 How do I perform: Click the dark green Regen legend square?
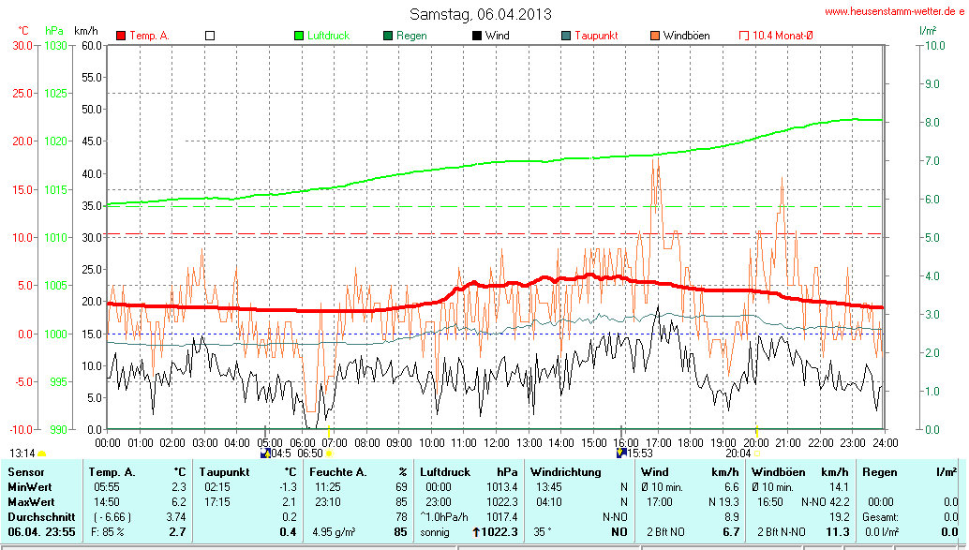click(388, 36)
